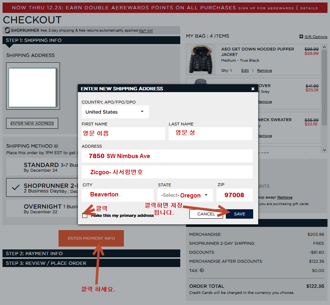Click the $25.19 sale price

pyautogui.click(x=312, y=90)
